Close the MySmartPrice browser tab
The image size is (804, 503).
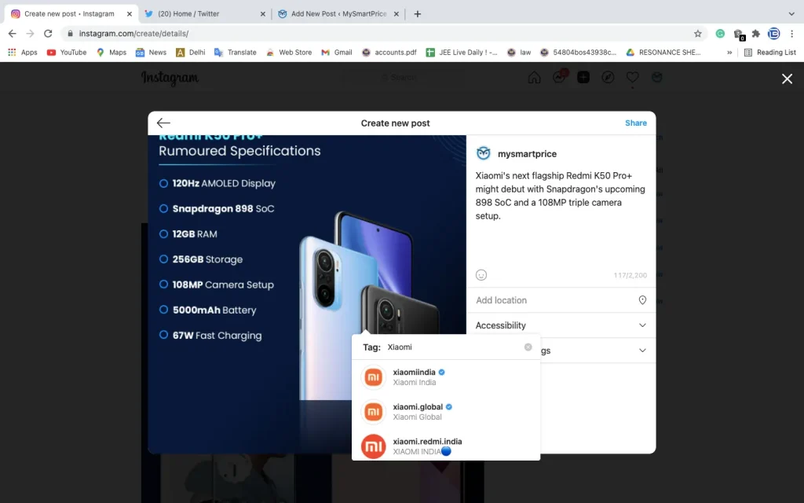pyautogui.click(x=396, y=14)
